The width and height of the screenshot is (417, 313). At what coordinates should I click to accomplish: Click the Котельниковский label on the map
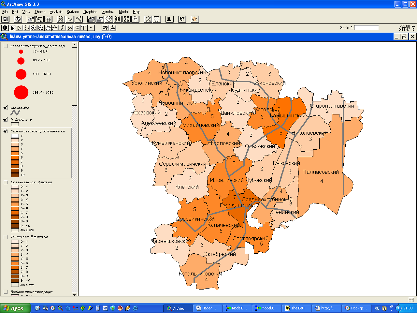(x=200, y=274)
